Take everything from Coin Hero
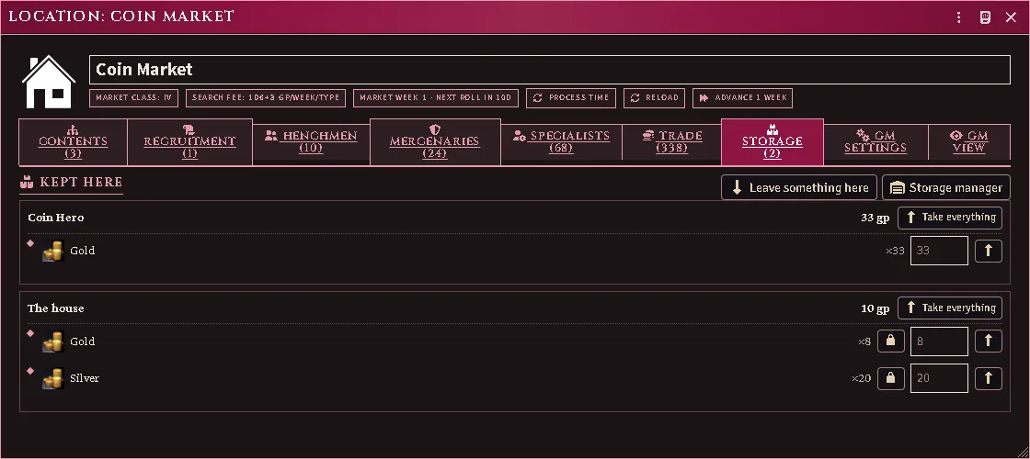 pyautogui.click(x=950, y=217)
